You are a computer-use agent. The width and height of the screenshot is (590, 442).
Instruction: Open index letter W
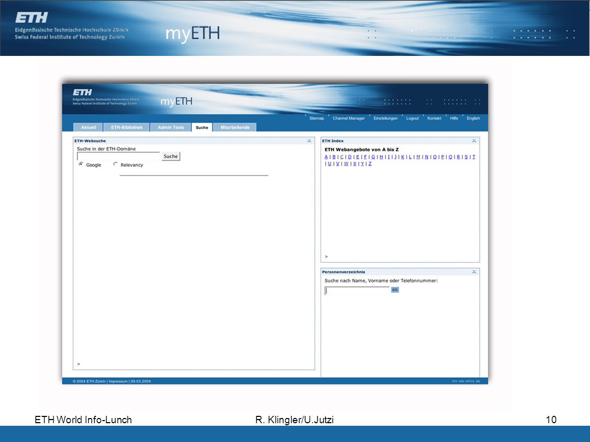346,164
